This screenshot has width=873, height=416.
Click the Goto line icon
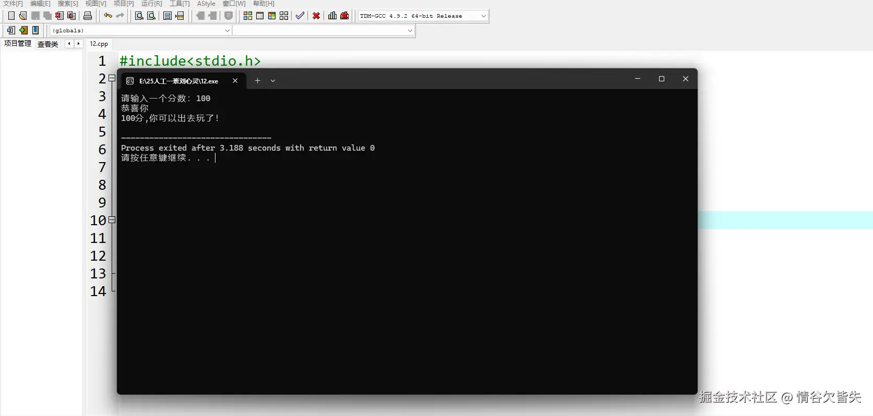pyautogui.click(x=180, y=16)
